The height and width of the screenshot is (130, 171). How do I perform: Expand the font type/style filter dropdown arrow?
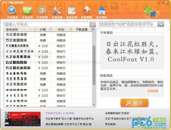point(161,24)
